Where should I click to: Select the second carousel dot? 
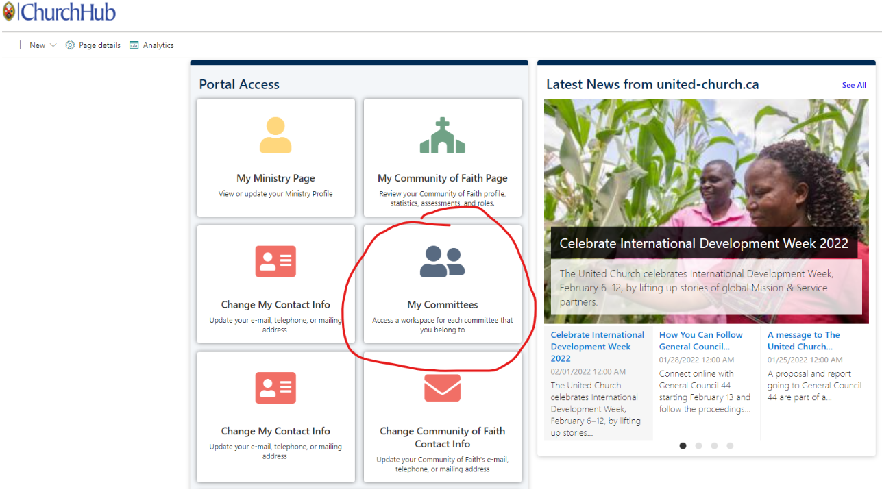coord(698,445)
